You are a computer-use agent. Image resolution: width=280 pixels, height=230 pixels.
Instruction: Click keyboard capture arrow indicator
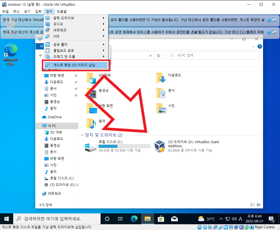pyautogui.click(x=252, y=227)
